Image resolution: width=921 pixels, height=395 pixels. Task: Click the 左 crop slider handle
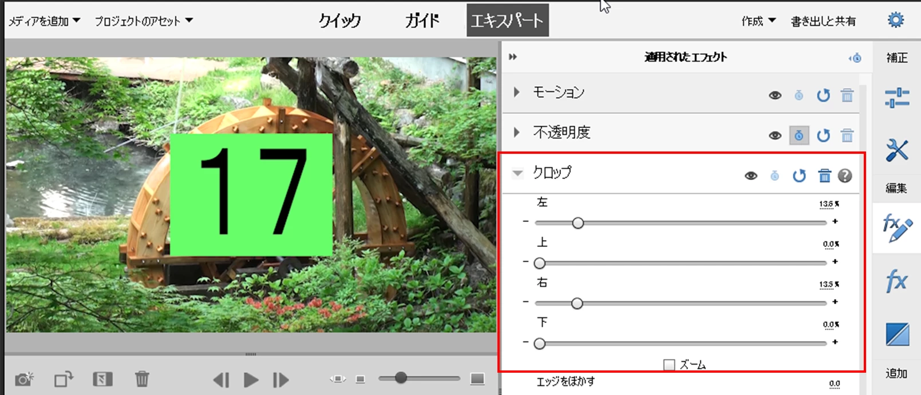578,223
